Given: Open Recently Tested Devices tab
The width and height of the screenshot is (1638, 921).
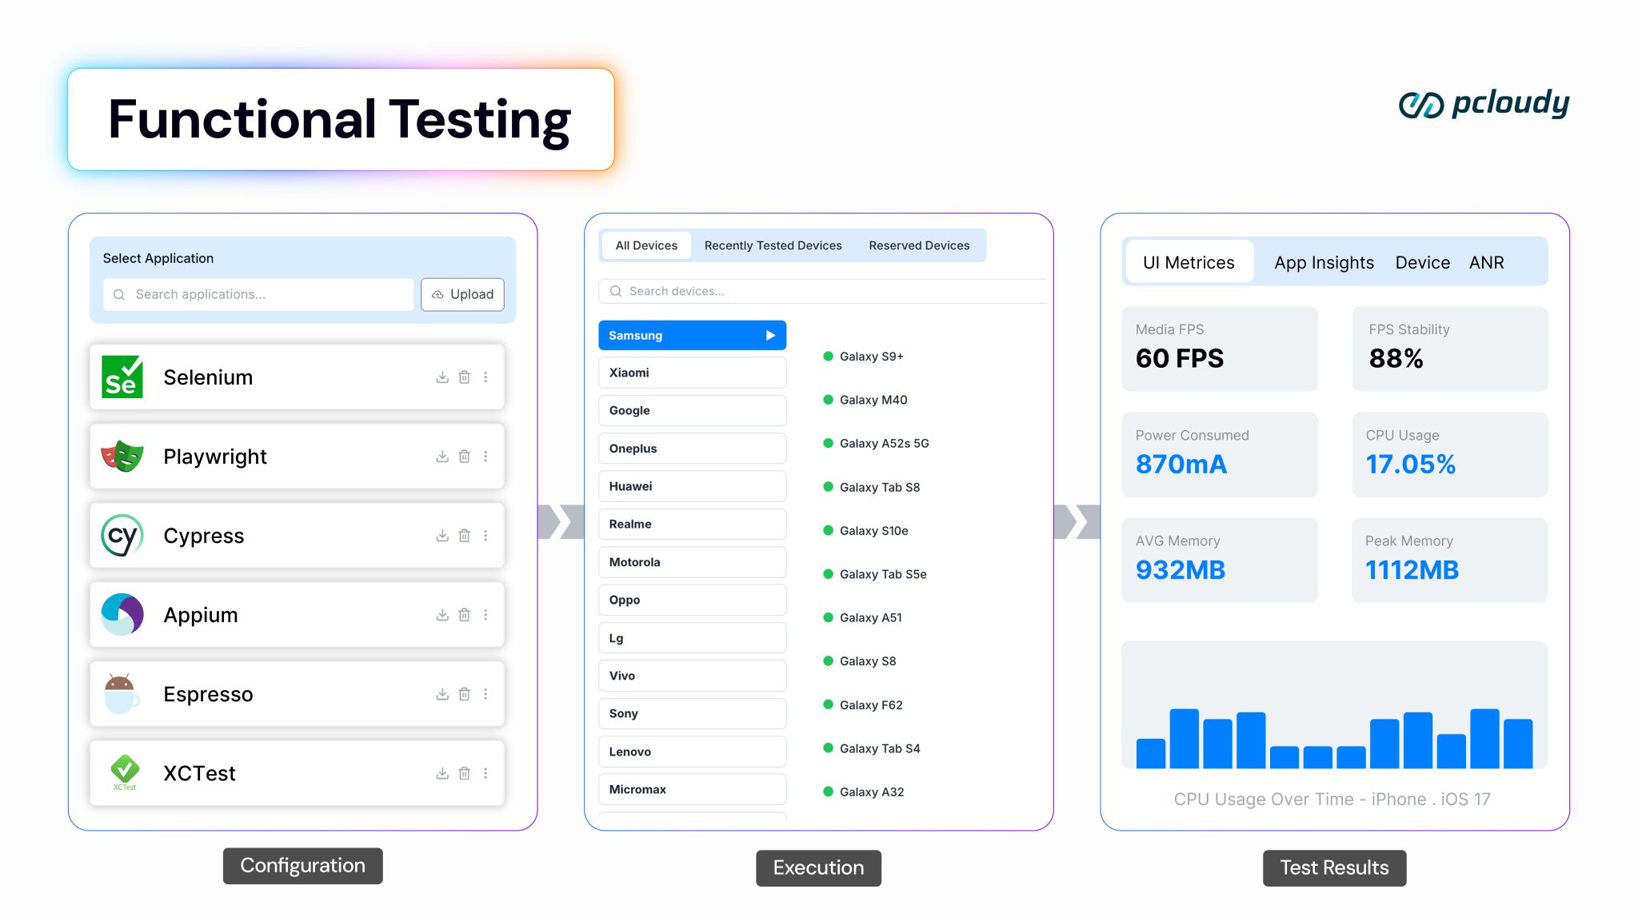Looking at the screenshot, I should (x=773, y=245).
